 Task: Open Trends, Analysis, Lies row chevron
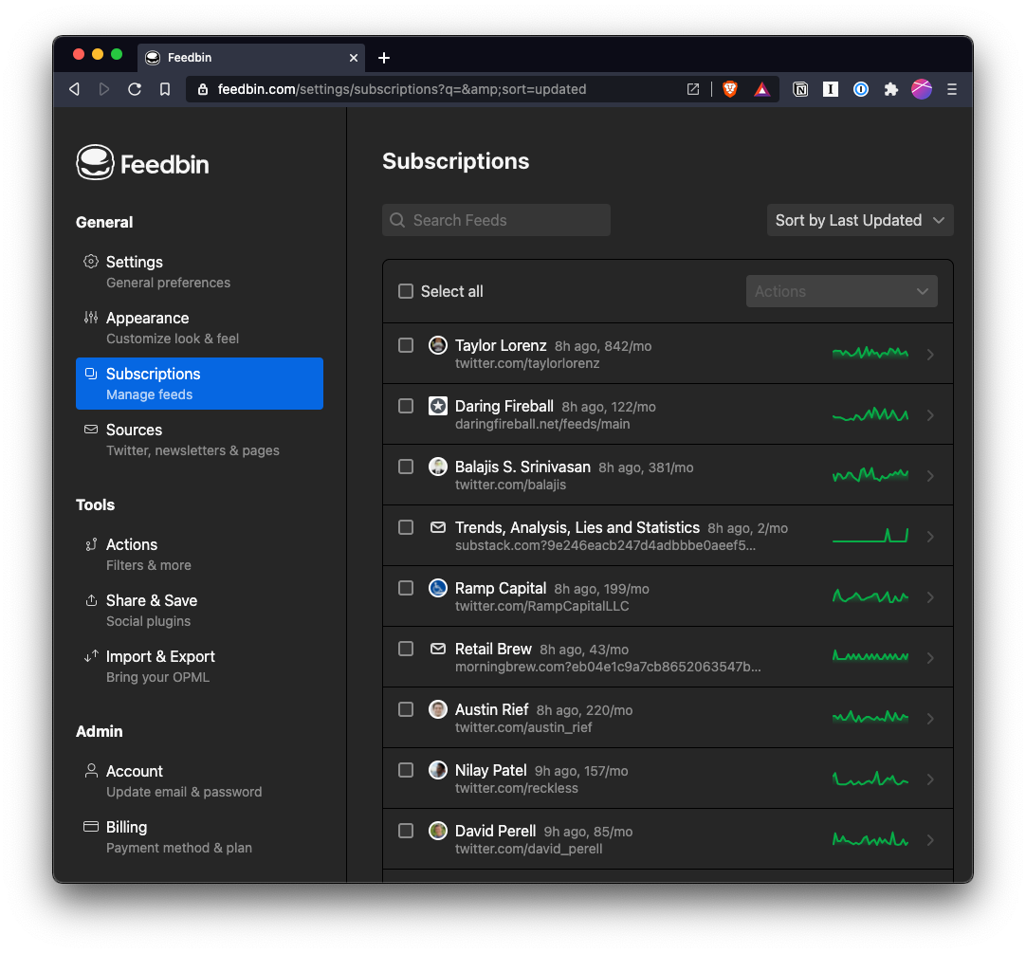[930, 537]
